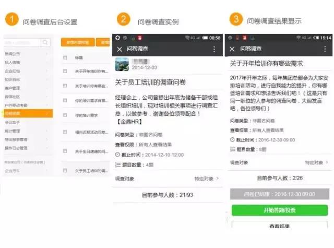Viewport: 334px width, 248px height.
Task: Tap the list icon beside 题目数量 4题
Action: tap(117, 164)
